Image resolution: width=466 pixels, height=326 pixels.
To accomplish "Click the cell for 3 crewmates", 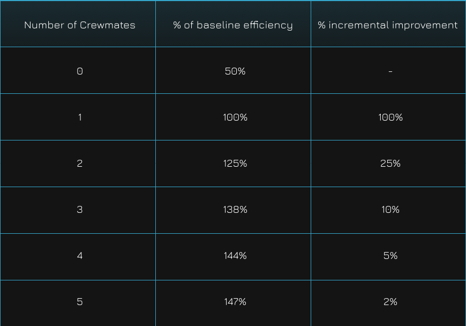I will click(x=80, y=210).
